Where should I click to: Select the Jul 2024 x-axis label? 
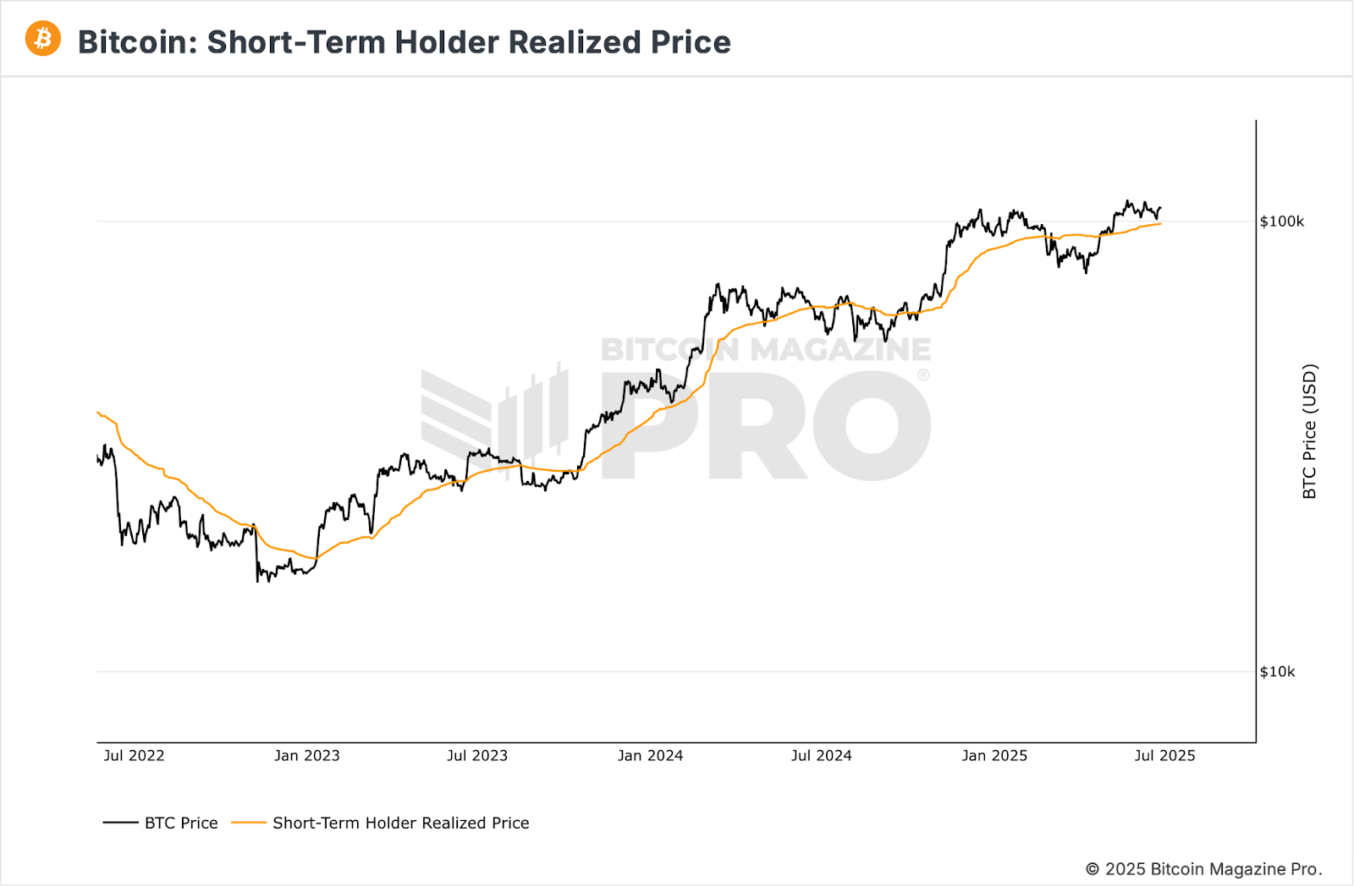click(x=821, y=756)
